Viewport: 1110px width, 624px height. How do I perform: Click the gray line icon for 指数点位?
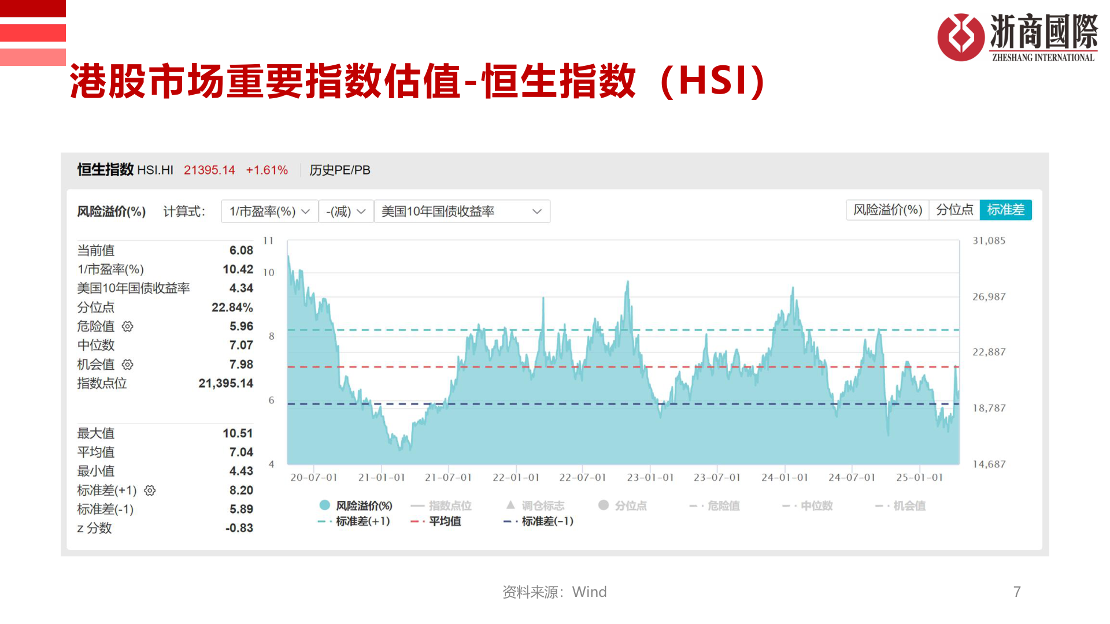418,505
